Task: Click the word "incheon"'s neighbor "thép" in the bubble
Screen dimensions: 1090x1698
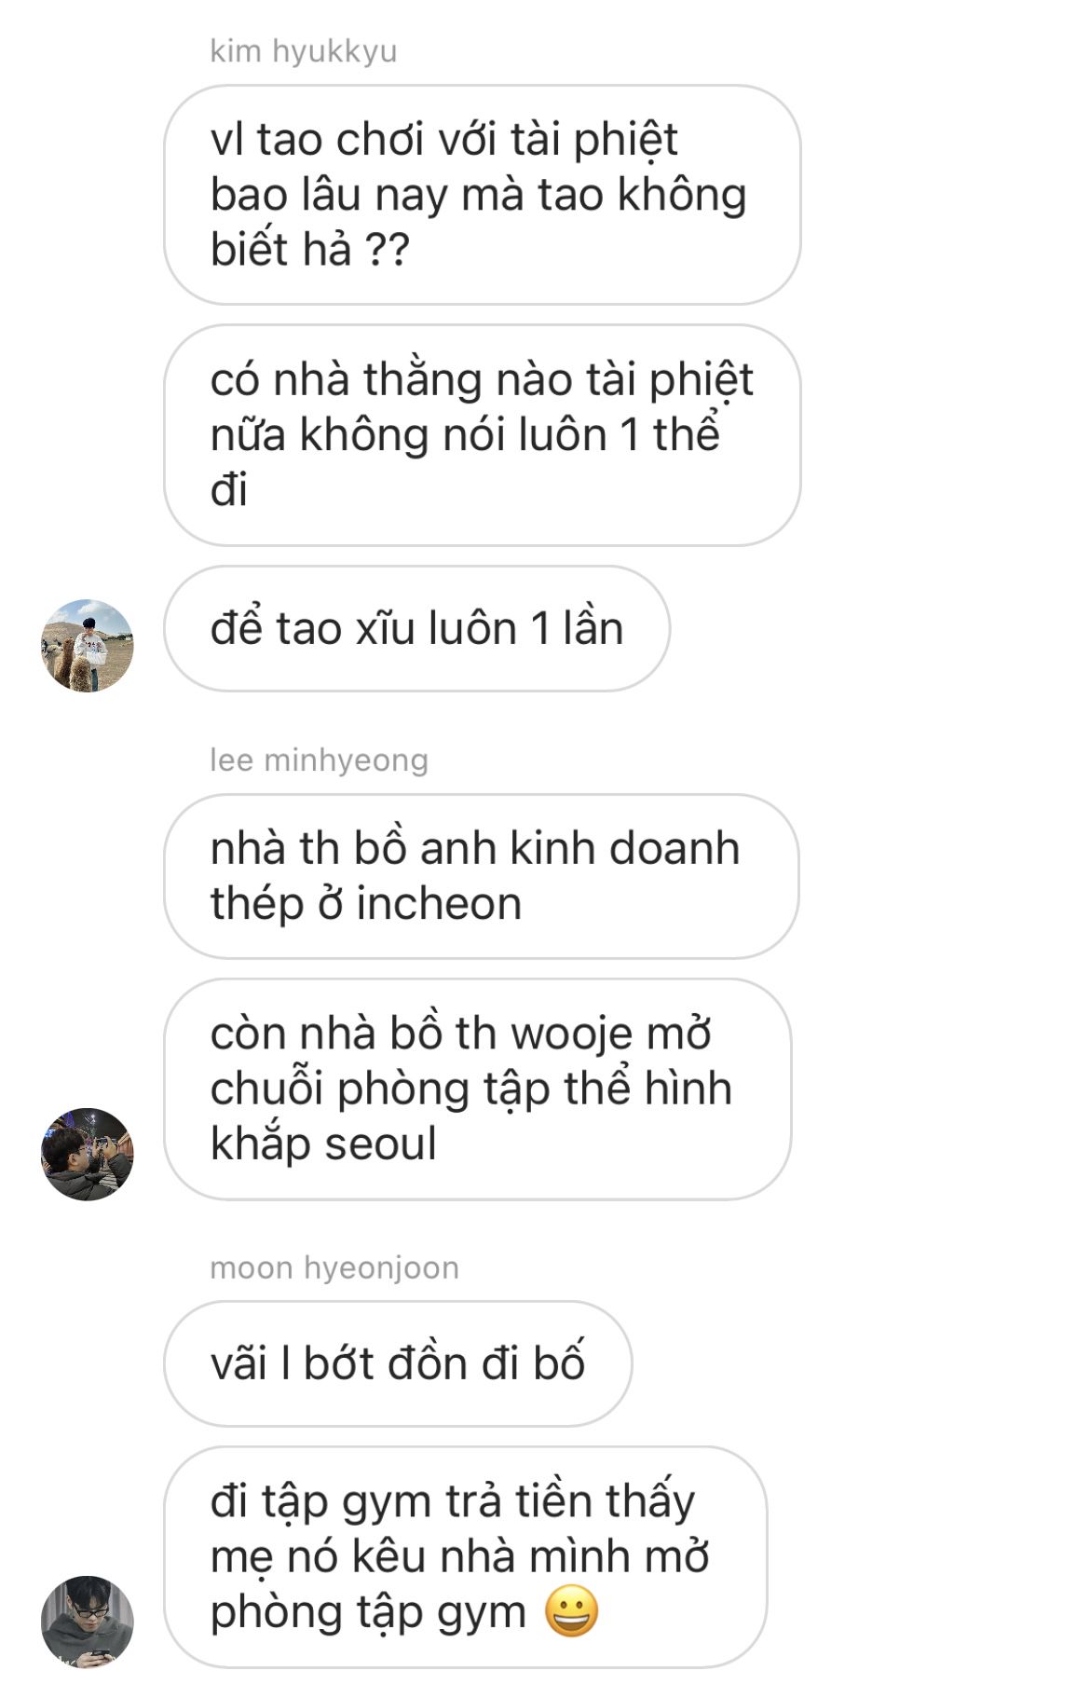Action: (257, 906)
